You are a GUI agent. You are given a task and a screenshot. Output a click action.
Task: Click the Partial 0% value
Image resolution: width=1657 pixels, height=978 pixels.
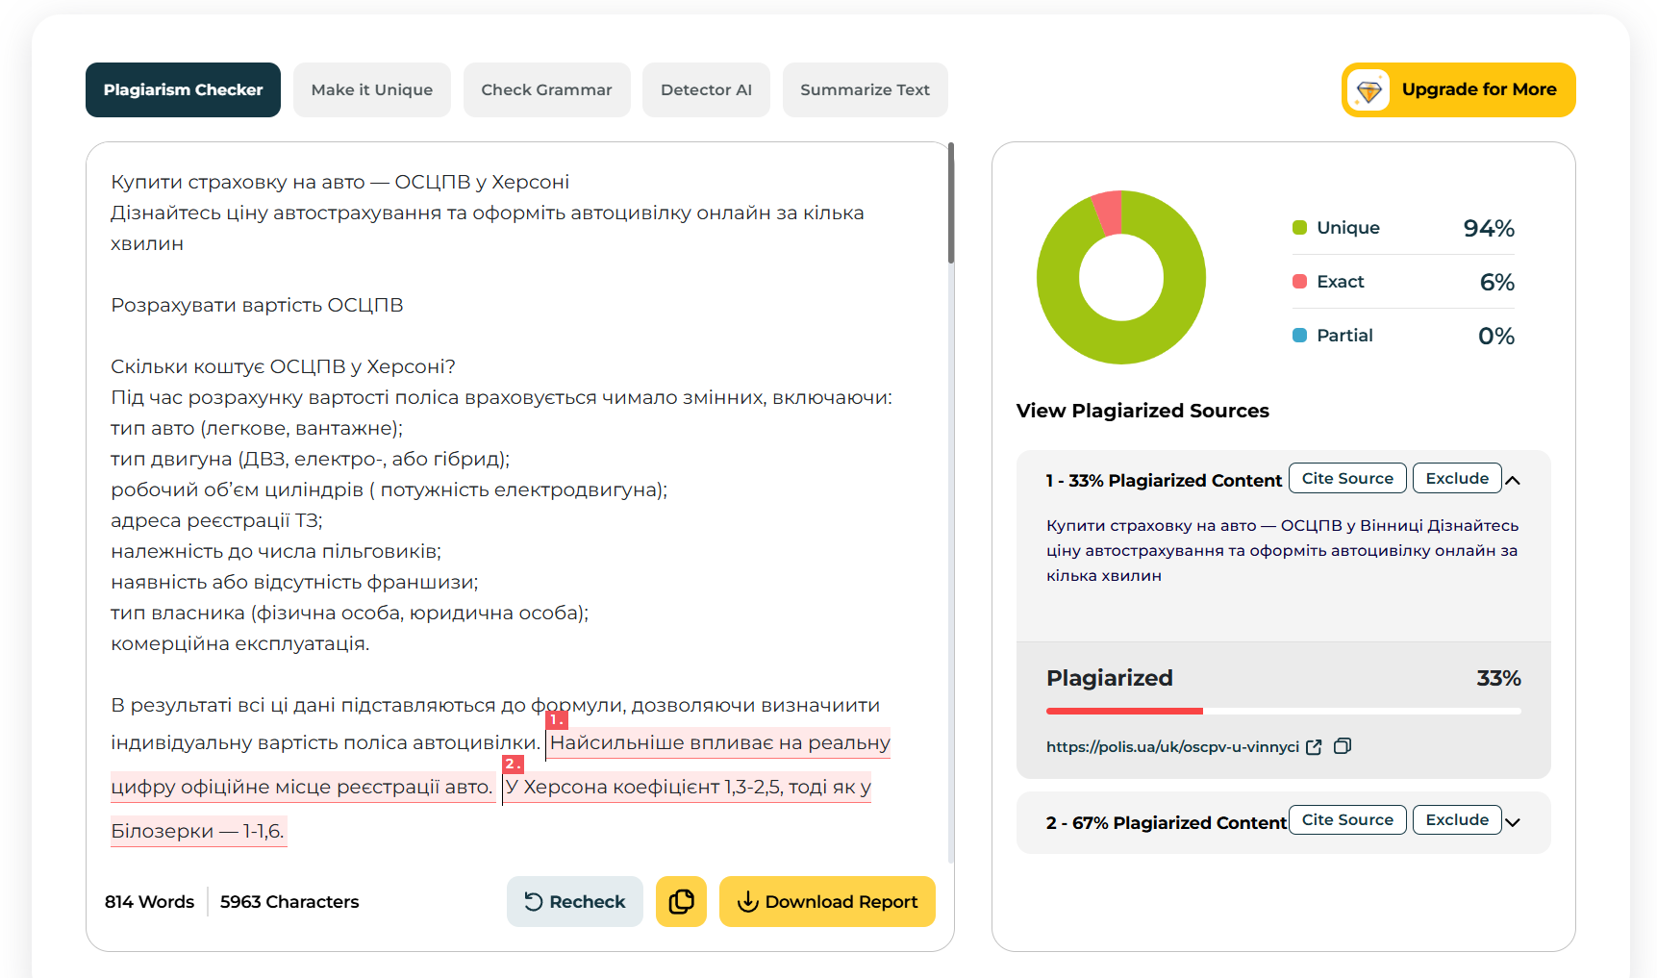tap(1496, 336)
